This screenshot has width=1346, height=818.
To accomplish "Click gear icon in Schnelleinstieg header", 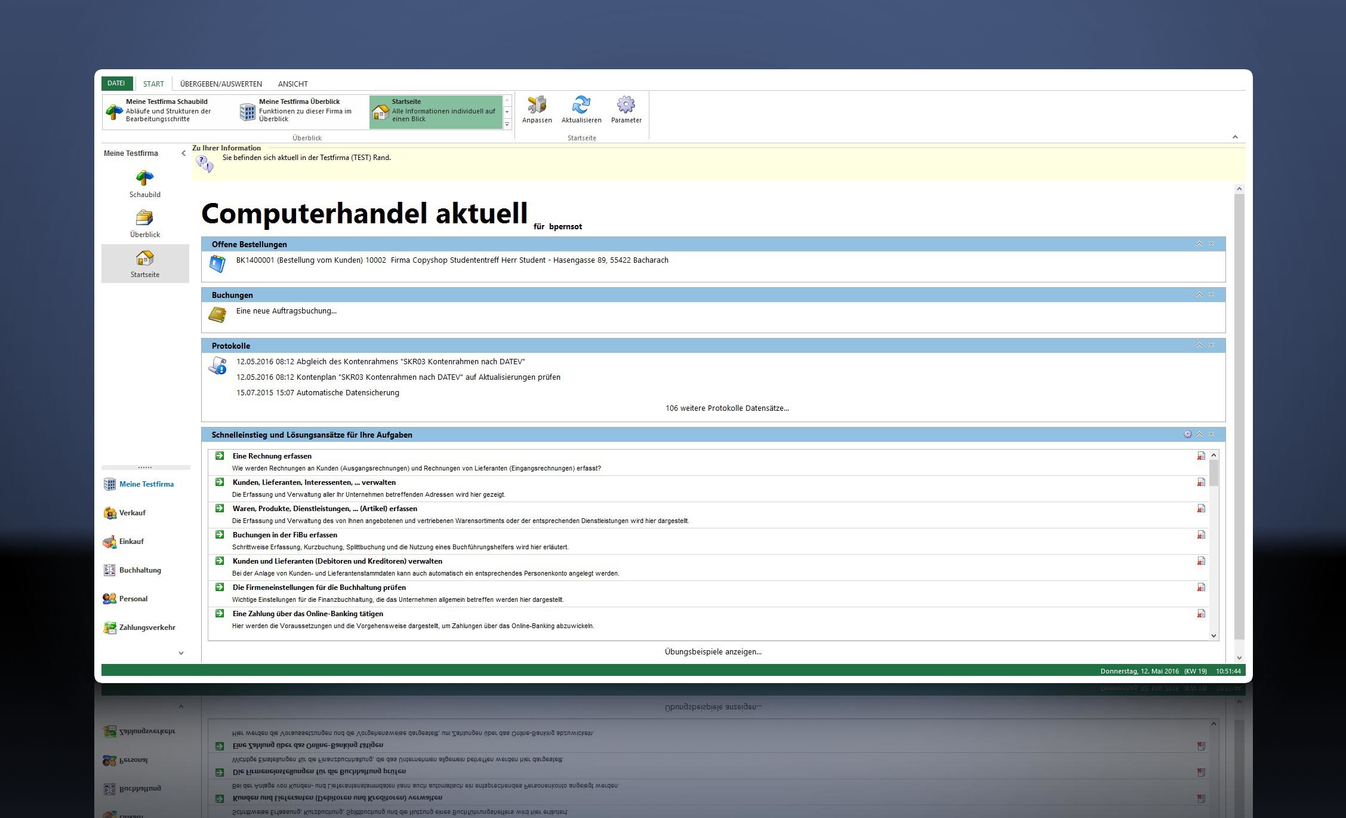I will click(1187, 434).
